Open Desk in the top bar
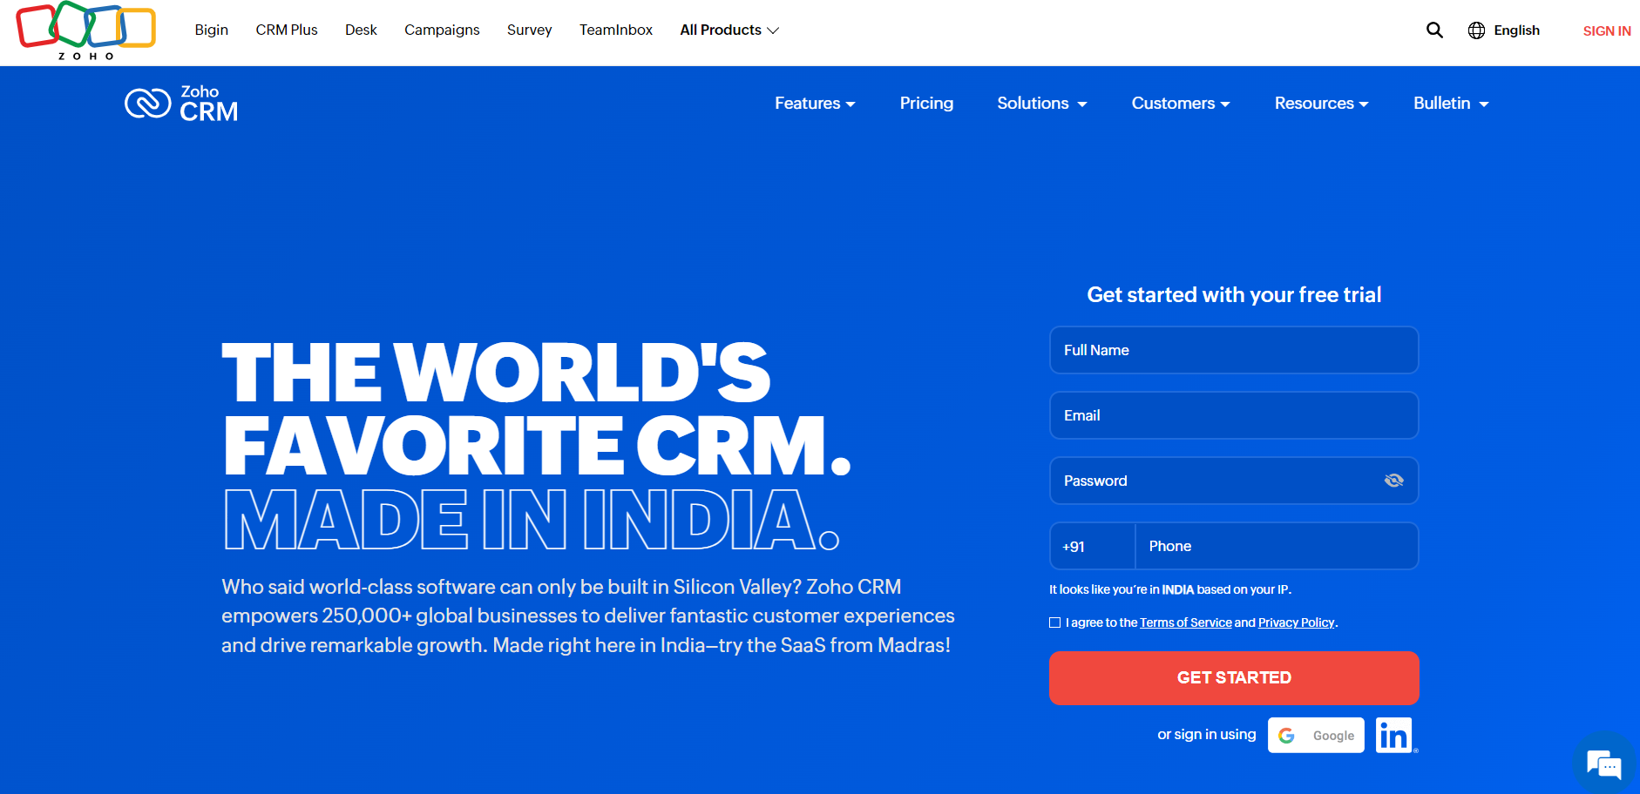 (x=361, y=30)
